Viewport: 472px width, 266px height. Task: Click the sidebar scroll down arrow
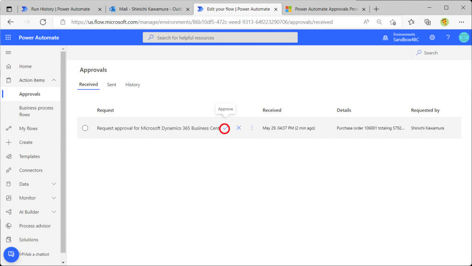63,262
